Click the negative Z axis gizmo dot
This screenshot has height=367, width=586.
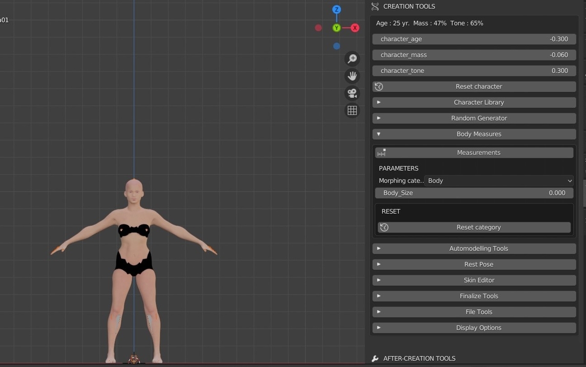[336, 46]
